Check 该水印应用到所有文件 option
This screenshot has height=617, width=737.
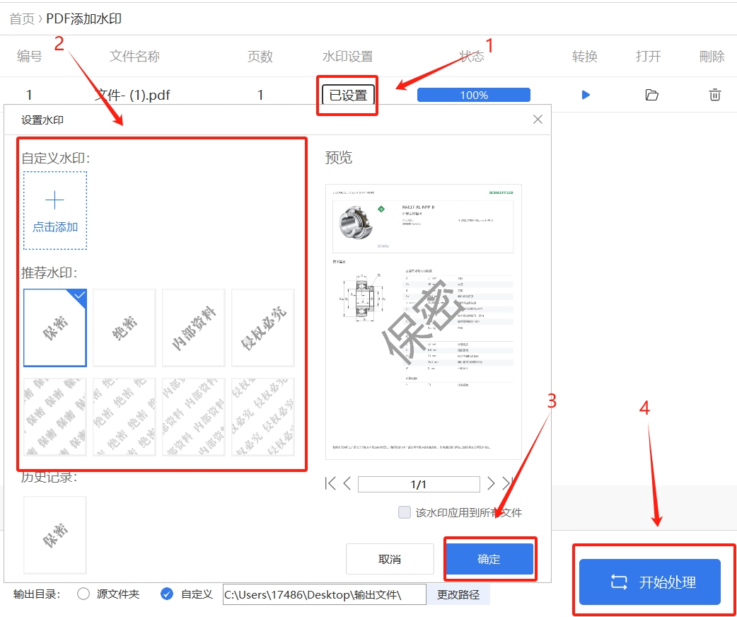(404, 512)
